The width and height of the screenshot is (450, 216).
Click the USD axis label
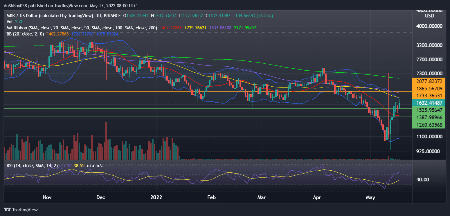click(x=429, y=16)
